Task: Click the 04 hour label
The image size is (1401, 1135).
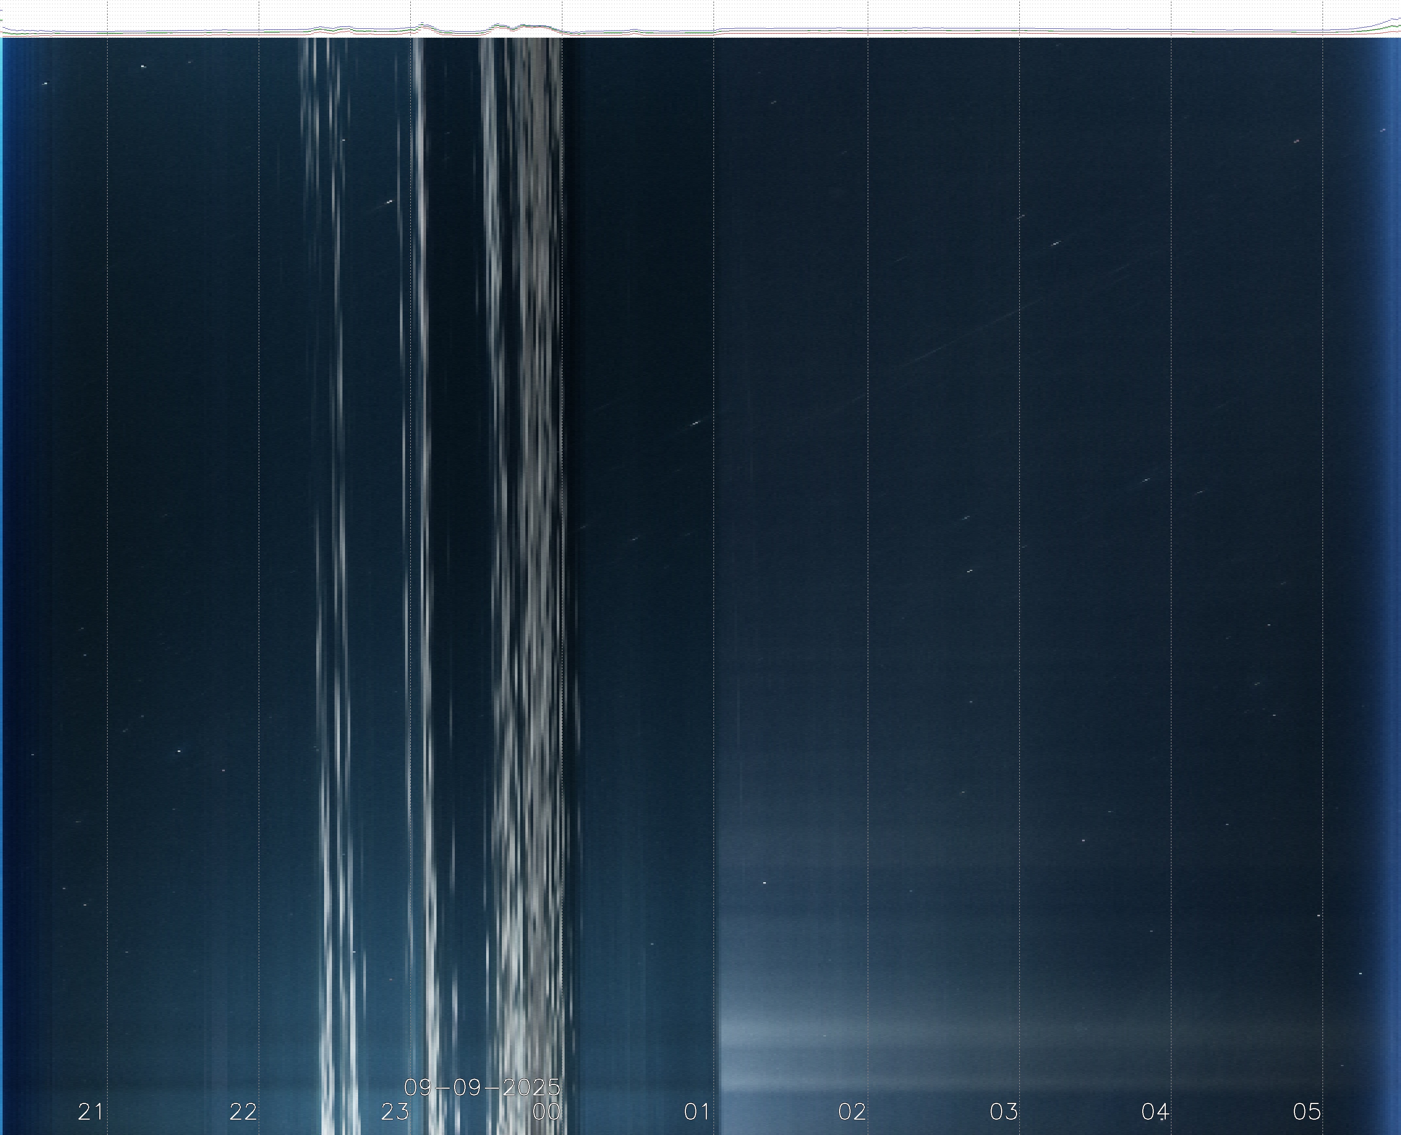Action: (x=1155, y=1111)
